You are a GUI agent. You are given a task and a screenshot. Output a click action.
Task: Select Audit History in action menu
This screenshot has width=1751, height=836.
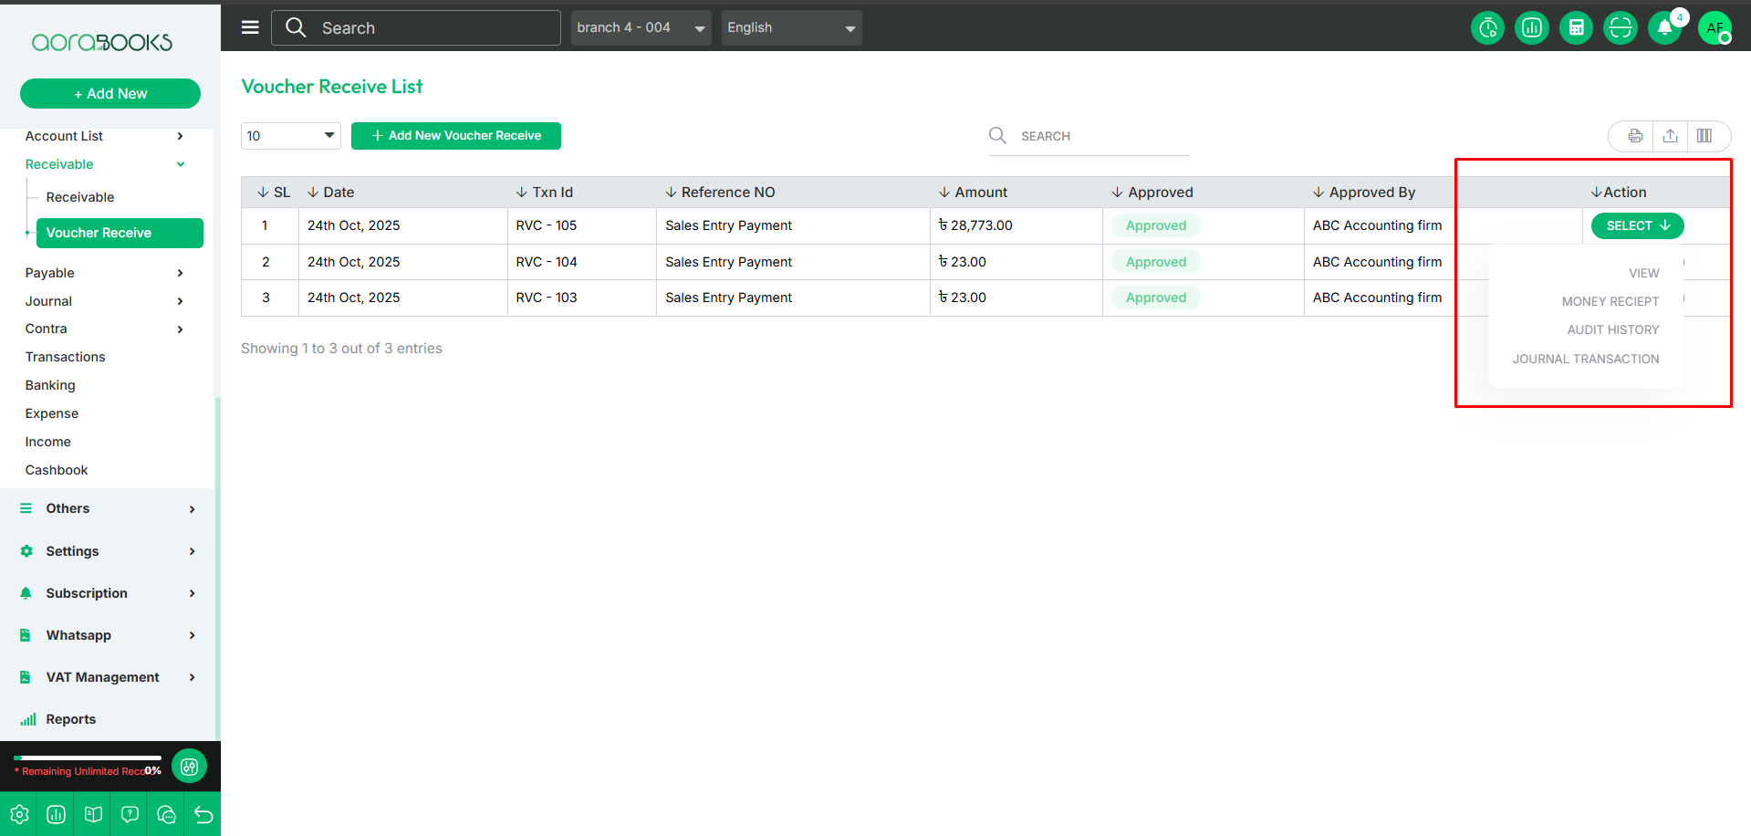pos(1612,329)
